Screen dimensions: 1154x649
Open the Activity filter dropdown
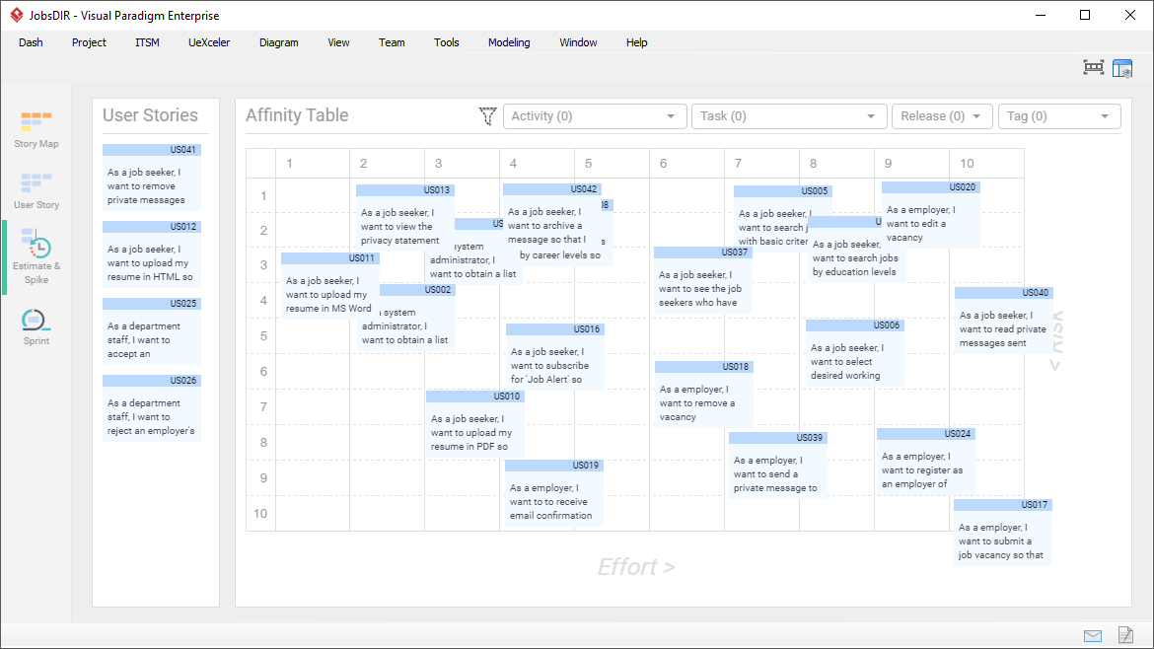click(x=594, y=115)
